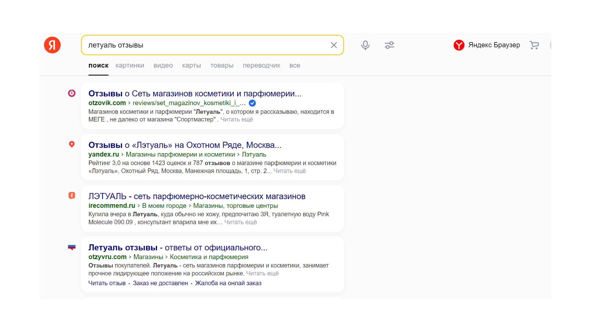
Task: Click 'reviews/set_magazinov_kosmetiki_i_…' URL path
Action: pos(189,103)
